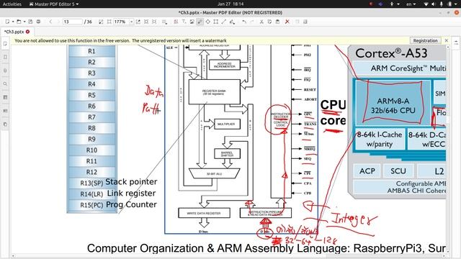
Task: Click the R13(SP) register row
Action: (x=91, y=183)
